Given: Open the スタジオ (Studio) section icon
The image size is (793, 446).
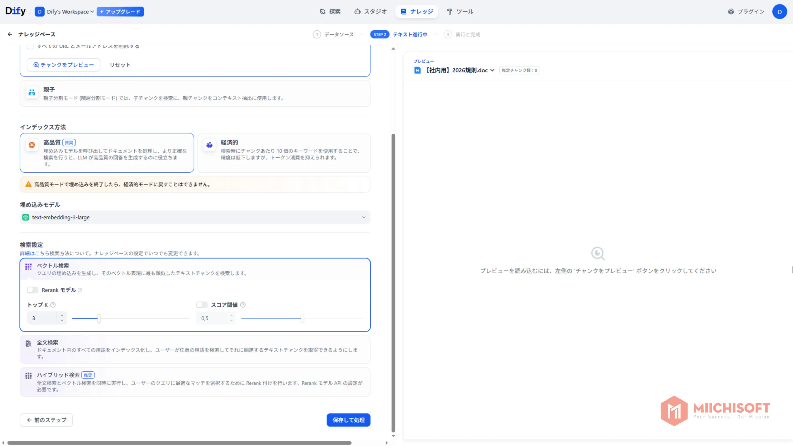Looking at the screenshot, I should (x=357, y=11).
